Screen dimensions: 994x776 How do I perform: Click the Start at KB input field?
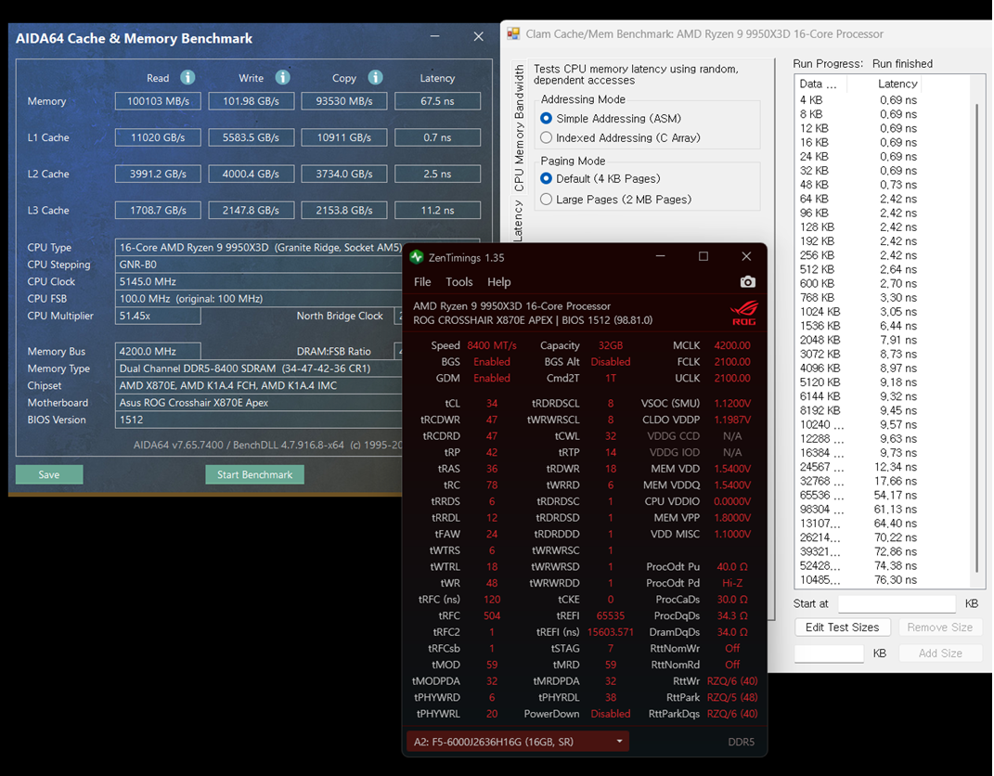(896, 602)
